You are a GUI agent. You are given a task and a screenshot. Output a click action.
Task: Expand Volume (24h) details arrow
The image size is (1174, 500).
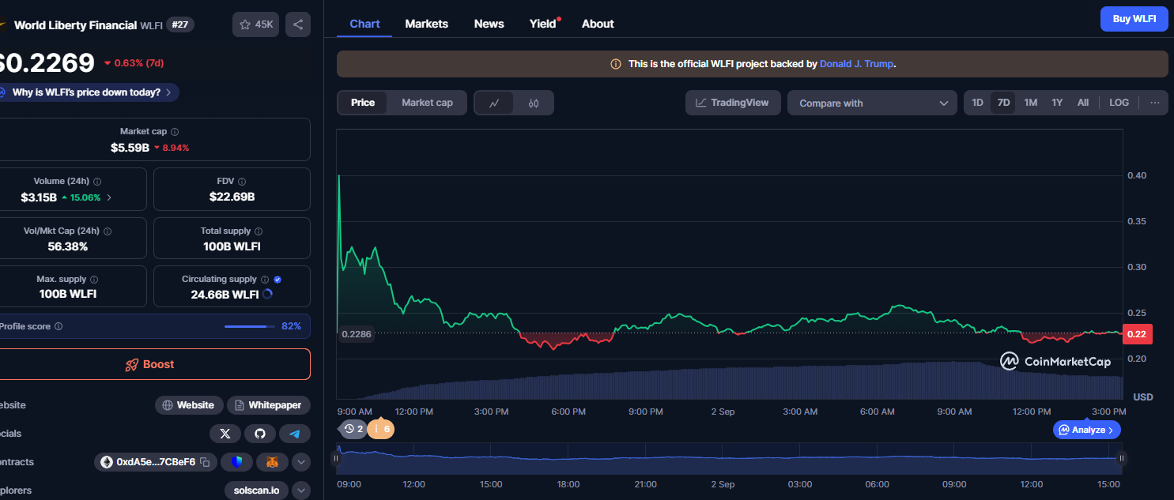[109, 197]
